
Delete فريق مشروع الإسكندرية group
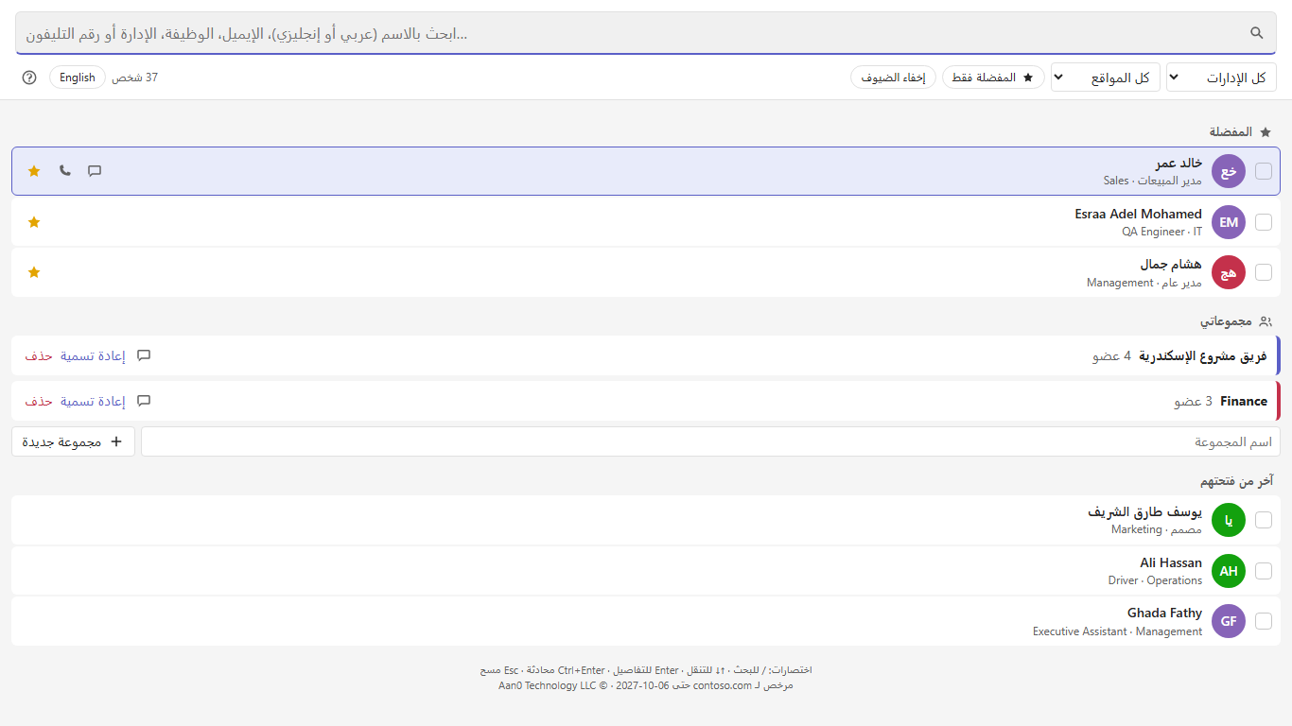point(39,355)
